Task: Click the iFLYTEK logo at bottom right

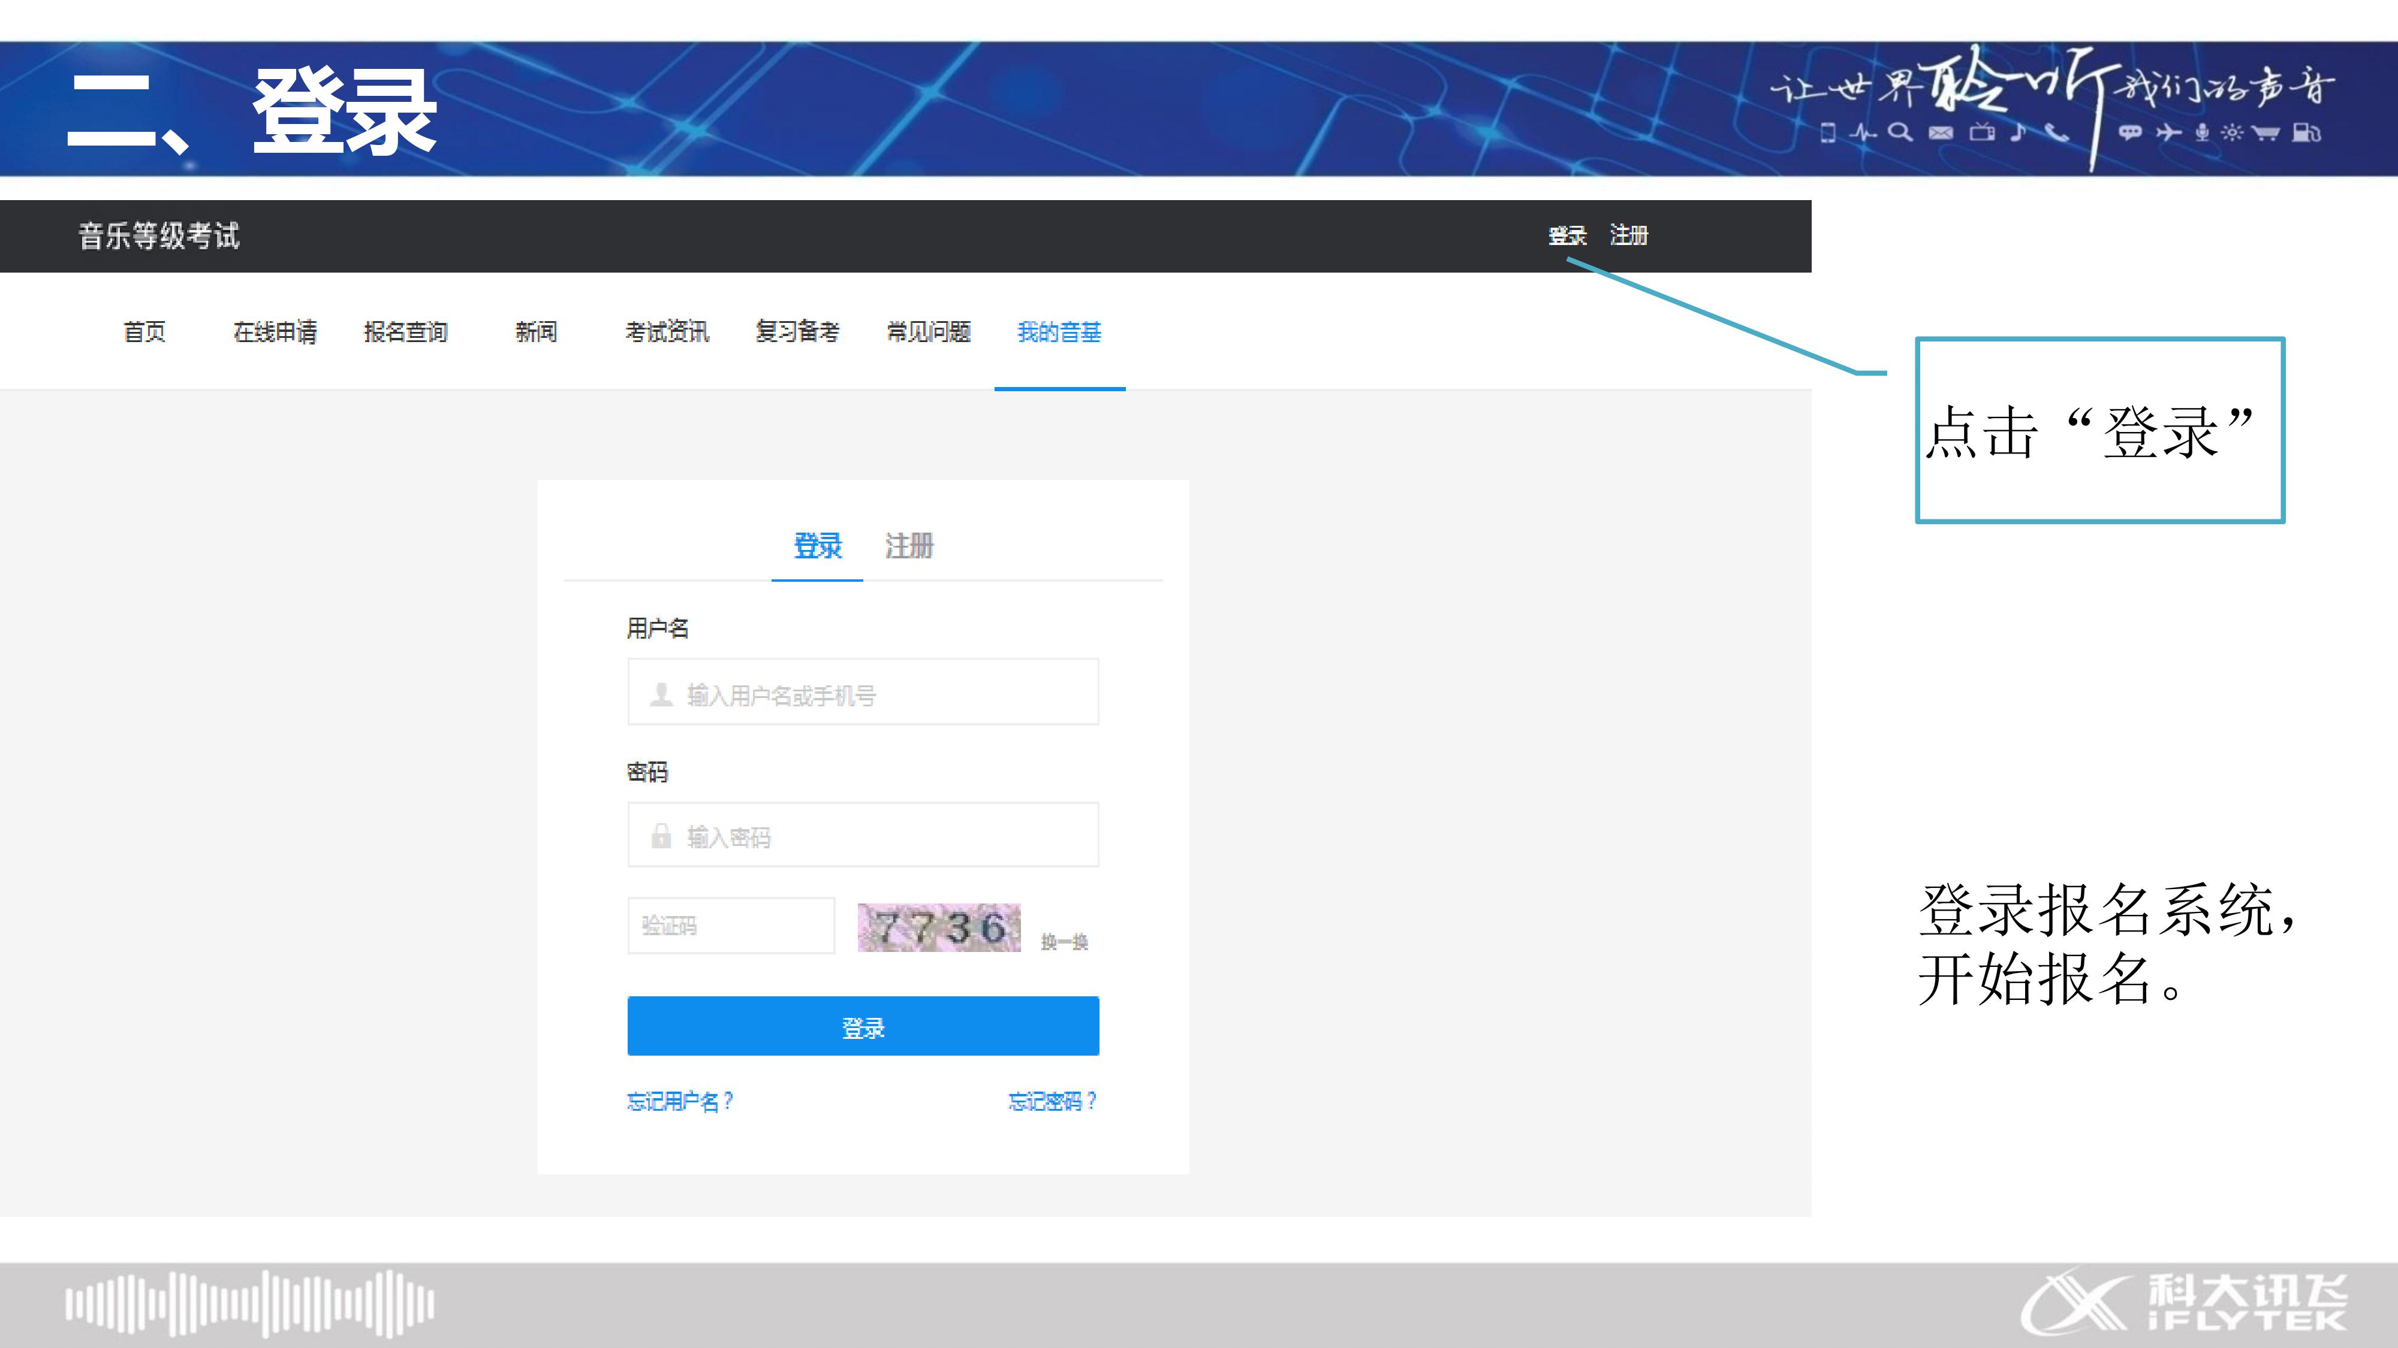Action: pos(2183,1303)
